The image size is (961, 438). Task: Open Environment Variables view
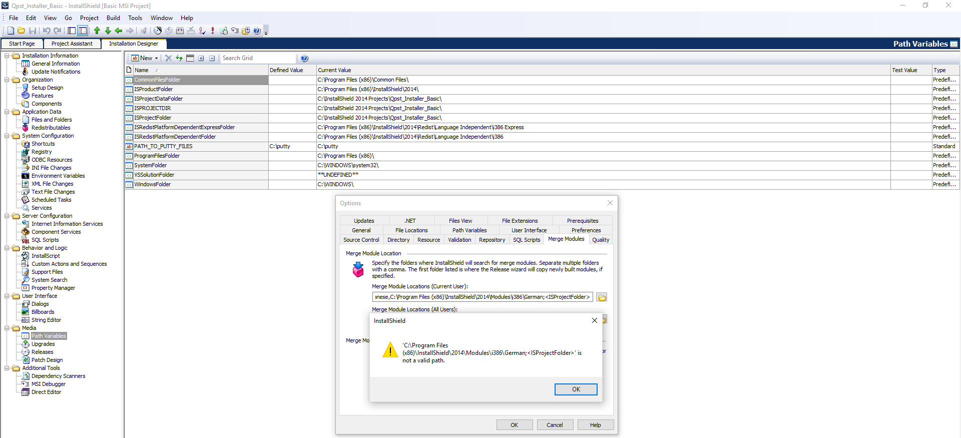pyautogui.click(x=58, y=176)
